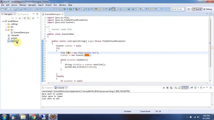This screenshot has width=214, height=120.
Task: Click Back arrow in Navigator toolbar
Action: tap(13, 18)
